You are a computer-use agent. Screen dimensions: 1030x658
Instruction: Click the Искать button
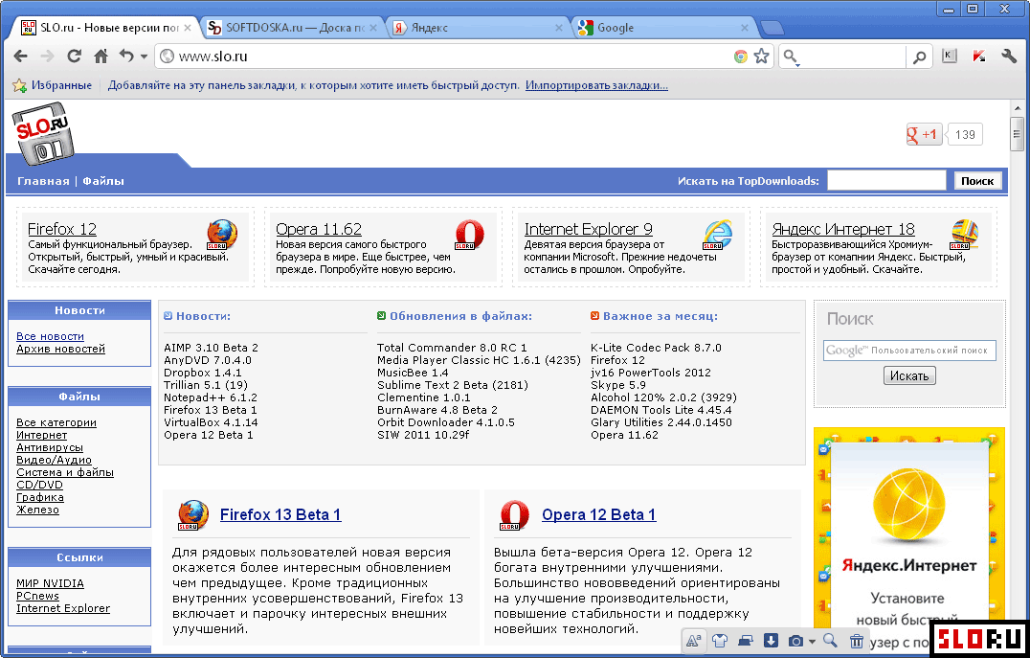[x=909, y=376]
